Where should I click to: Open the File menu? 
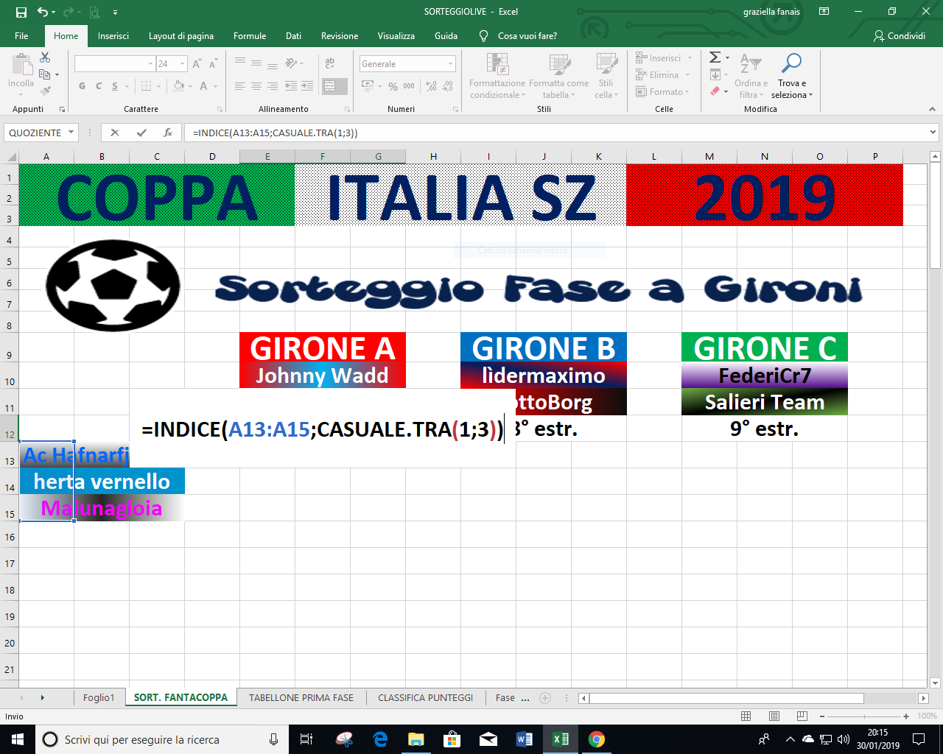click(x=21, y=35)
